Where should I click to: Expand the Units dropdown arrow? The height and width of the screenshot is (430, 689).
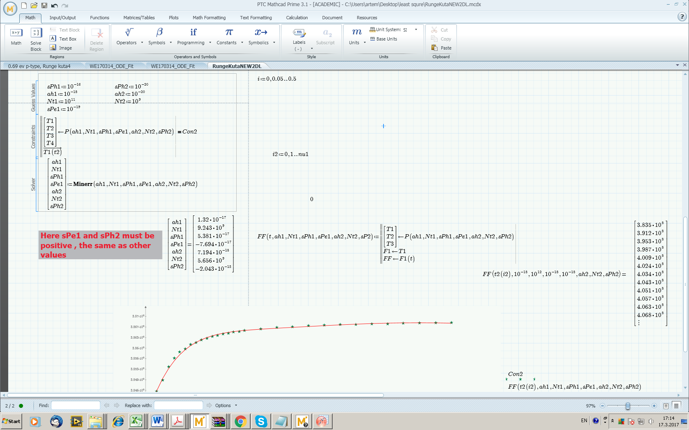[x=365, y=43]
